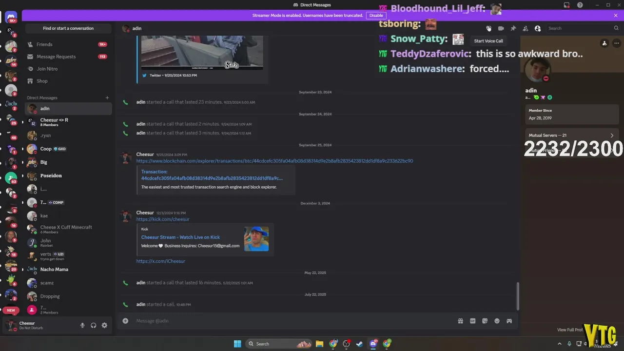Start a voice call with adin
The image size is (624, 351).
point(488,28)
